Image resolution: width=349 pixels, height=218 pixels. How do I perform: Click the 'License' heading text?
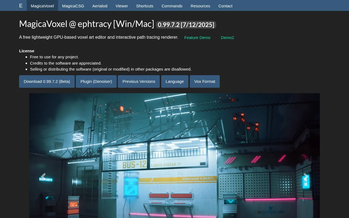[27, 51]
